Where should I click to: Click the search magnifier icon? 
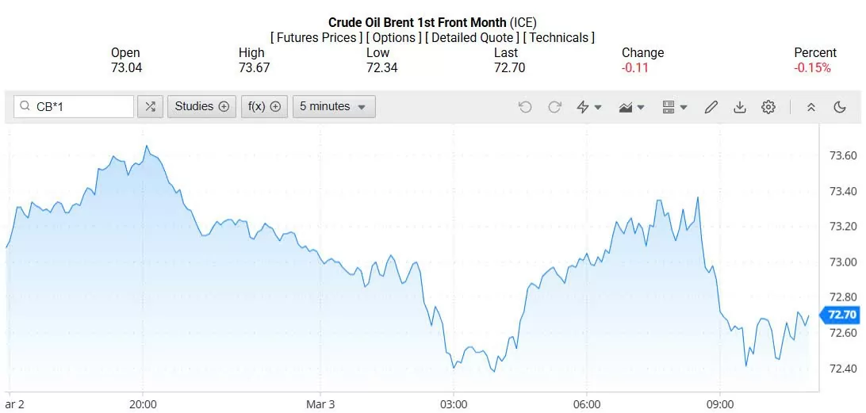[25, 106]
